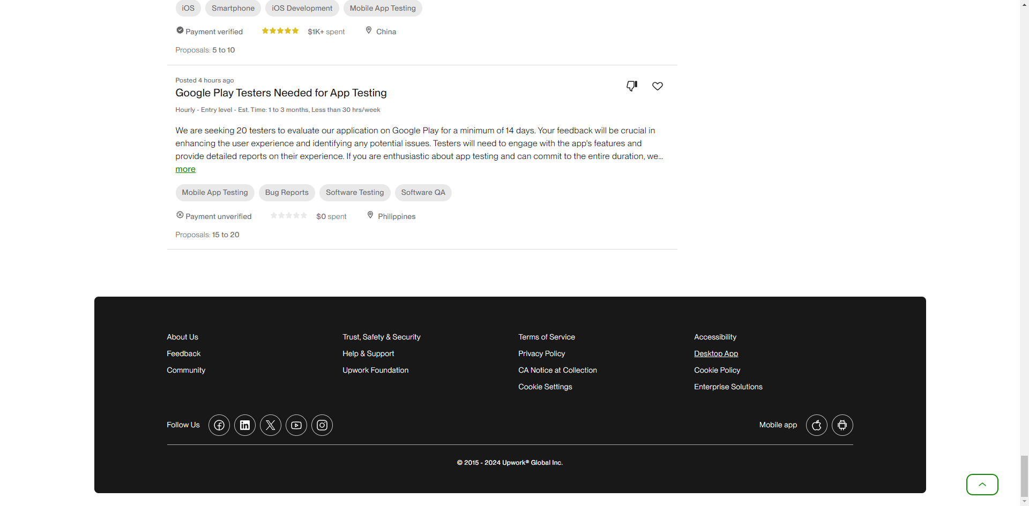The image size is (1029, 506).
Task: Select the iOS Development skill tag
Action: click(302, 9)
